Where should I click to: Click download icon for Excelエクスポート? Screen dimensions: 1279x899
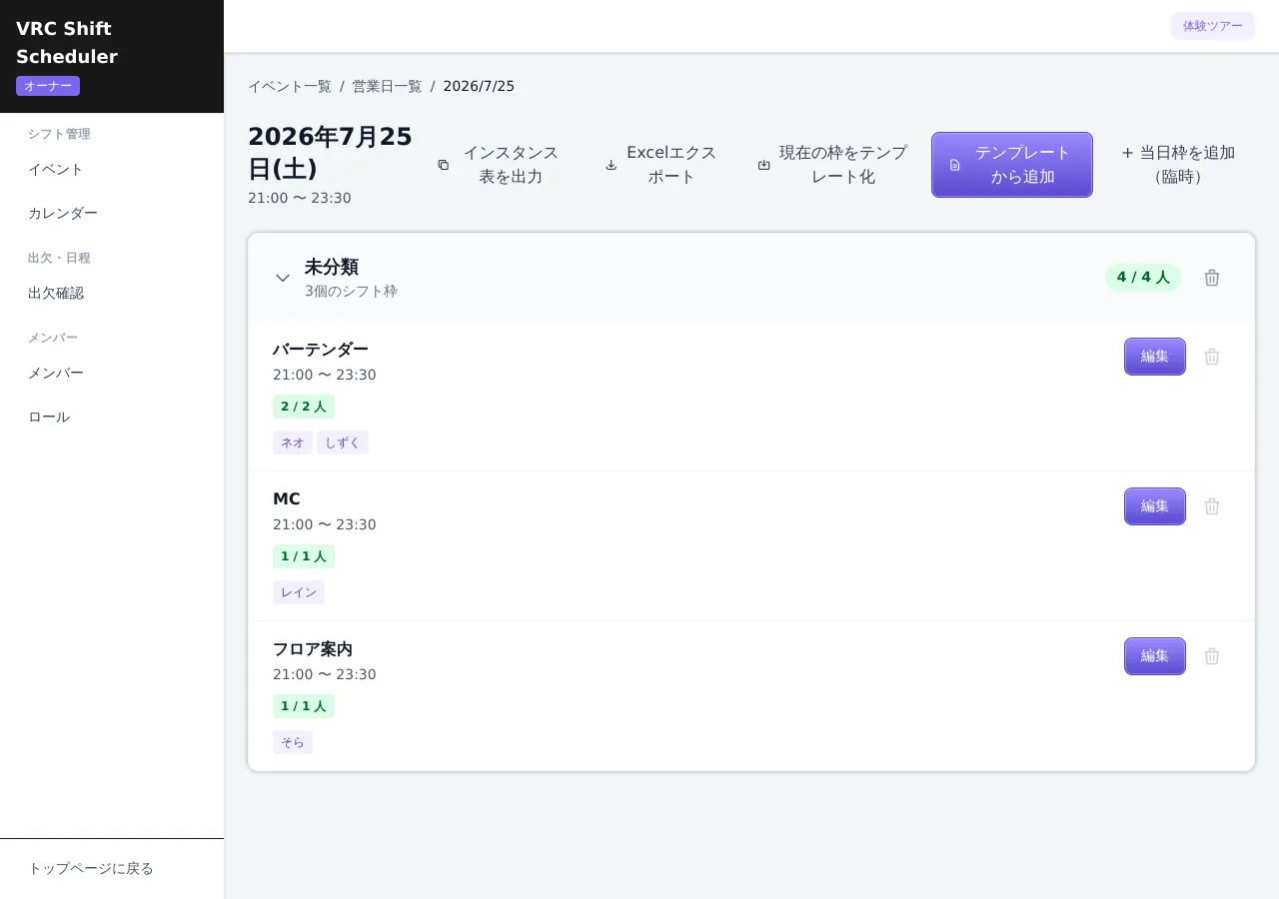[612, 165]
